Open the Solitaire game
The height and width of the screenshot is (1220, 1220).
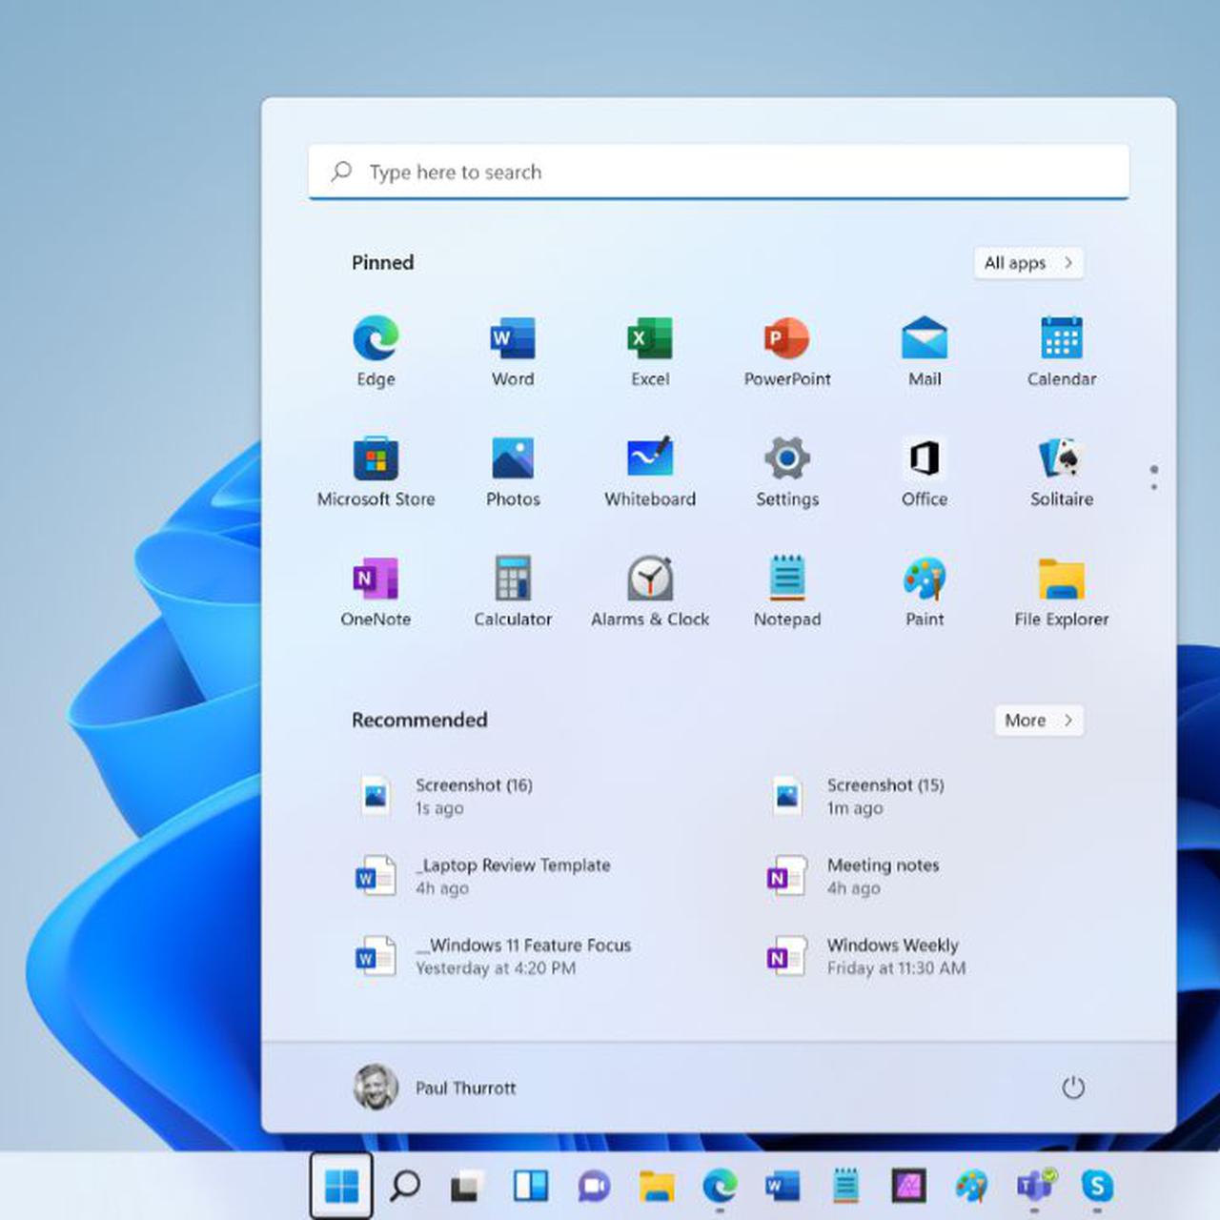[1062, 471]
